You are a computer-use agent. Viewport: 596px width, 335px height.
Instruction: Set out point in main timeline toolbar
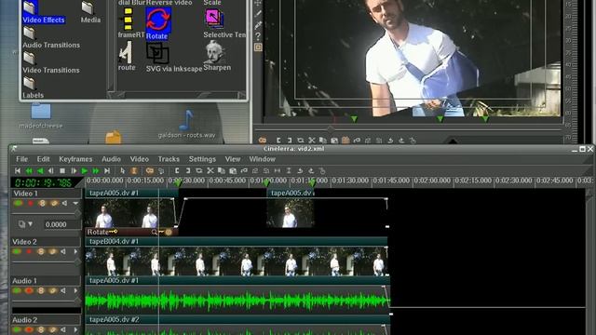click(x=188, y=171)
